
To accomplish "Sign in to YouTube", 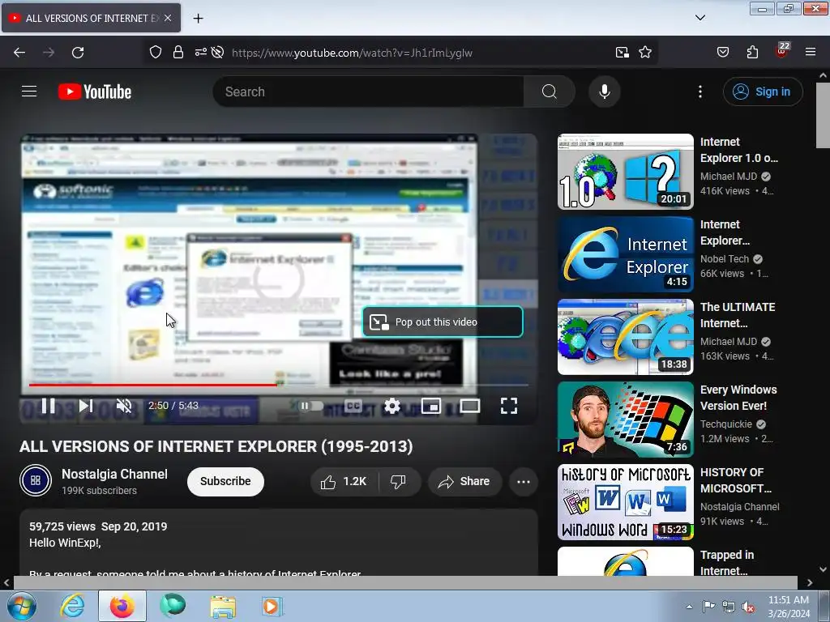I will (x=762, y=92).
